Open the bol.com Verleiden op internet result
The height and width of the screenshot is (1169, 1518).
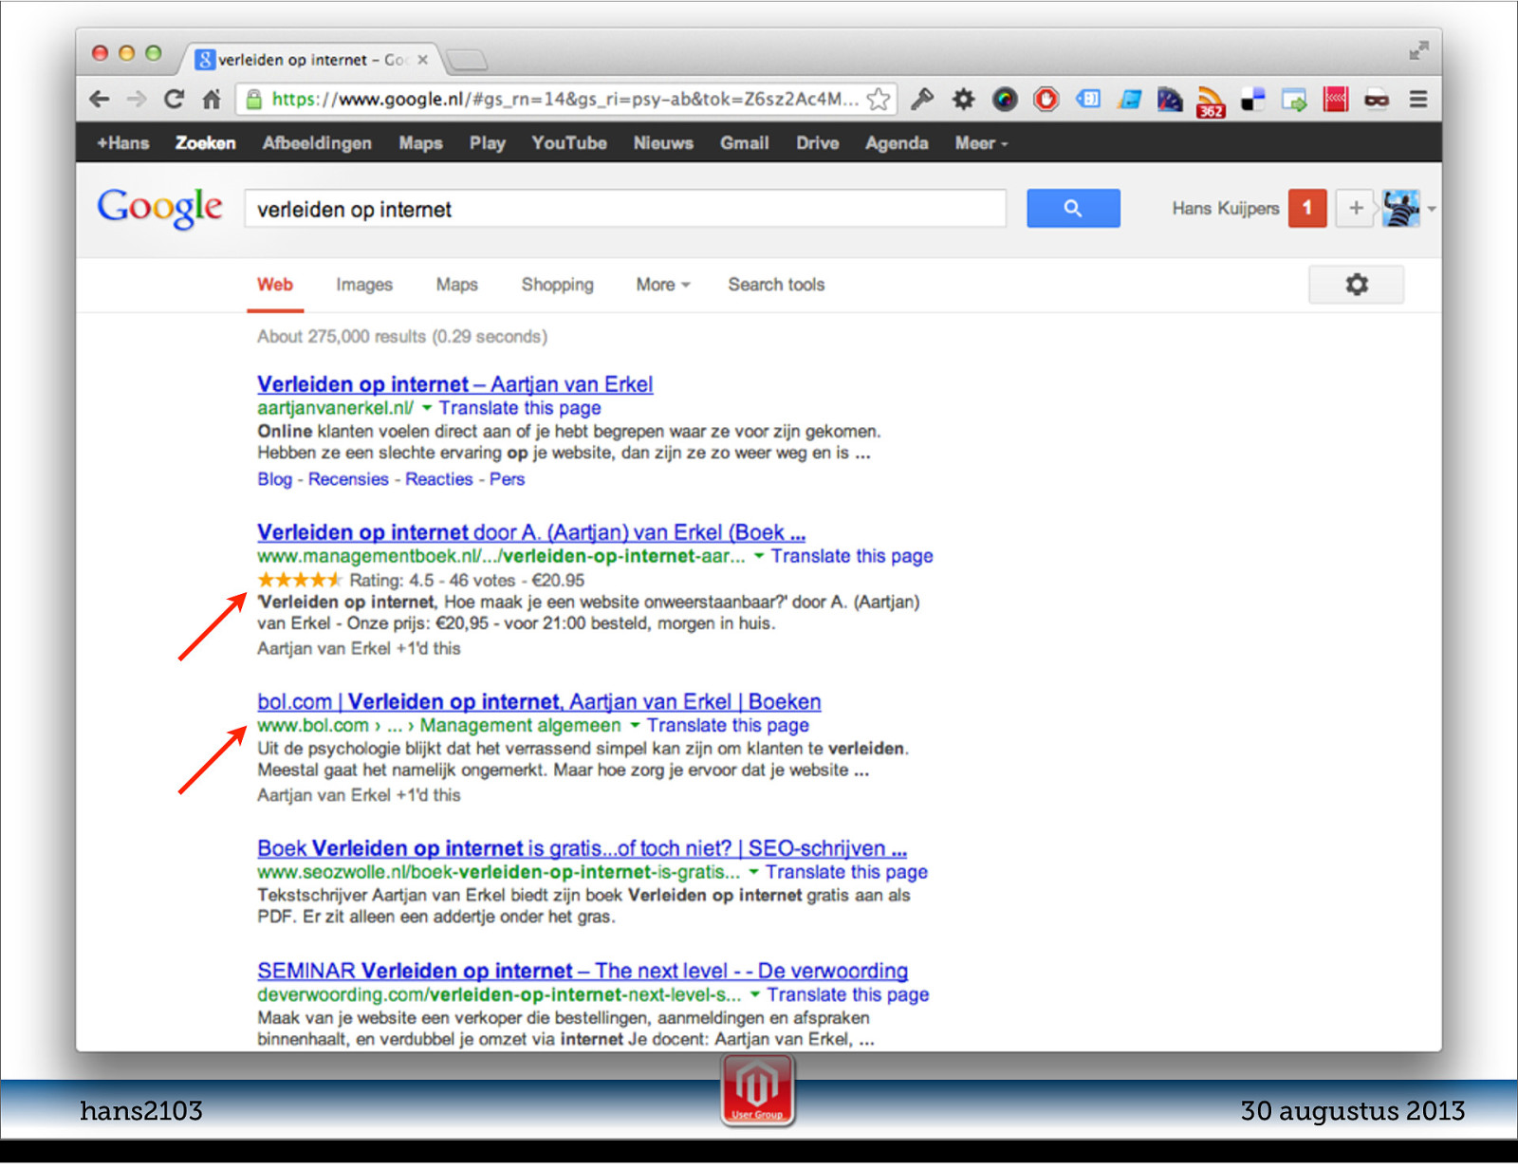pos(539,702)
